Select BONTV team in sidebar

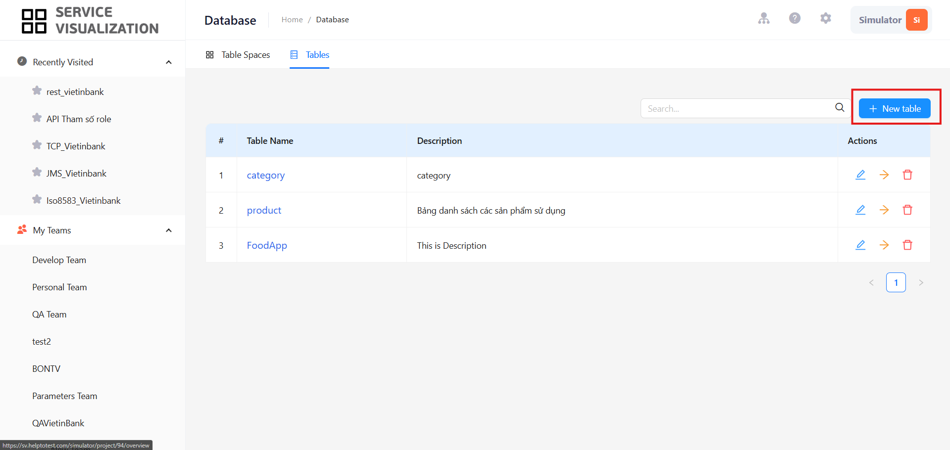(x=46, y=369)
